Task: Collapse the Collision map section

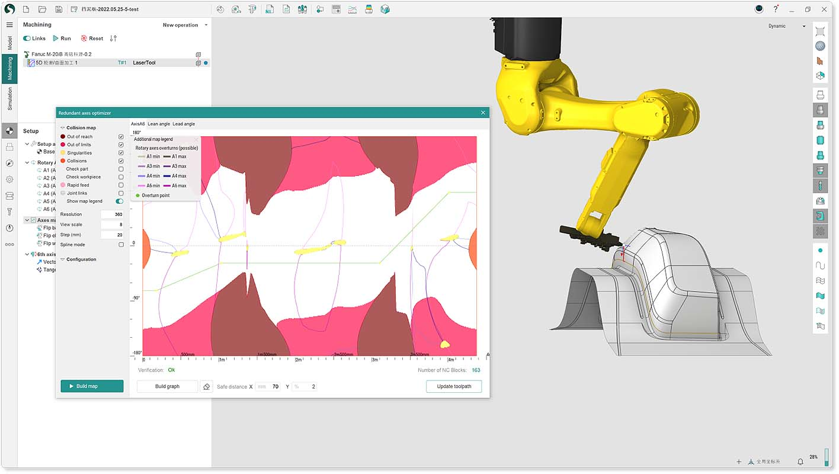Action: click(x=63, y=127)
